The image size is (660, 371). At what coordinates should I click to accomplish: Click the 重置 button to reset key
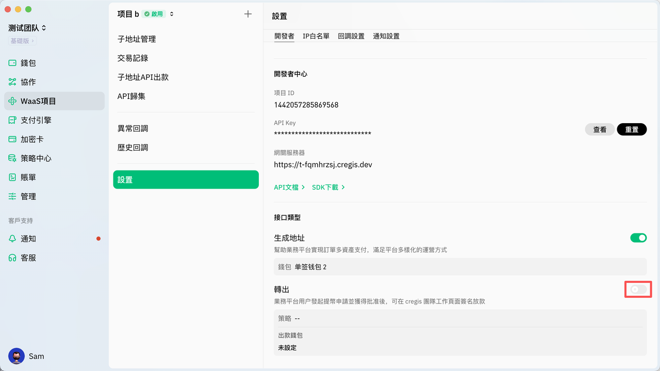pos(632,129)
